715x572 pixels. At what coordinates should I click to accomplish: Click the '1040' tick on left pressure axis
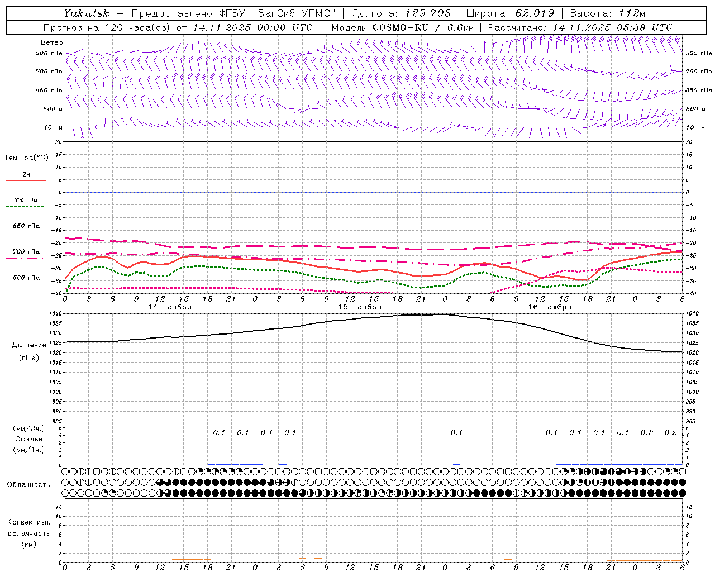click(55, 314)
